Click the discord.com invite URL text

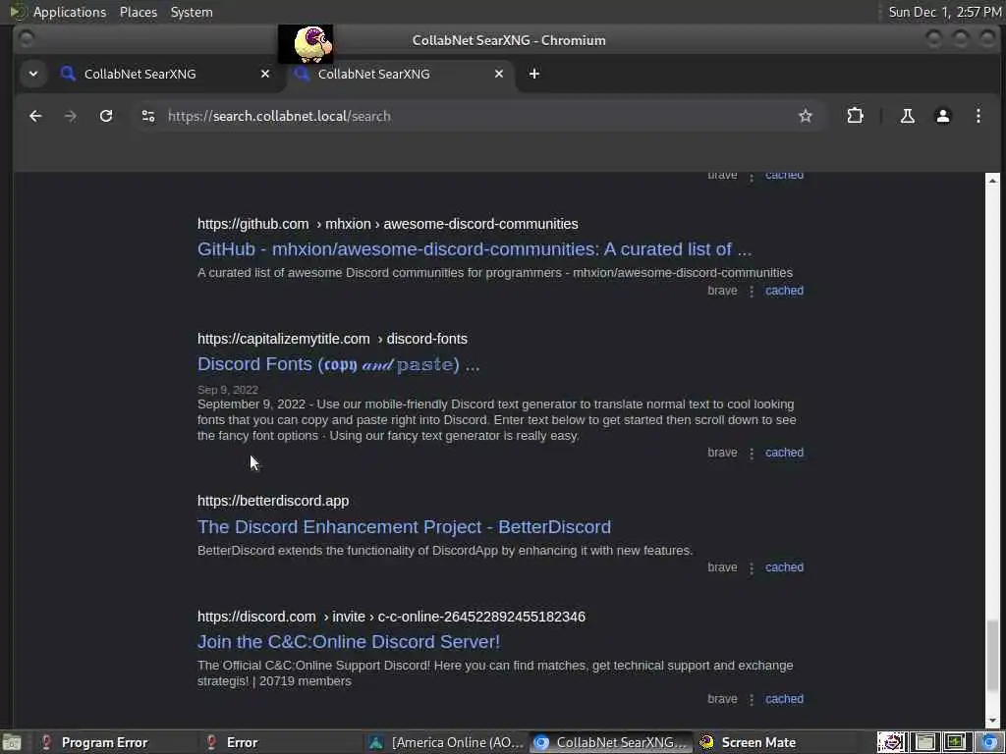click(391, 617)
